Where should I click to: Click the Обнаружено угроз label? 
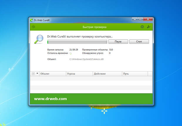[93, 53]
